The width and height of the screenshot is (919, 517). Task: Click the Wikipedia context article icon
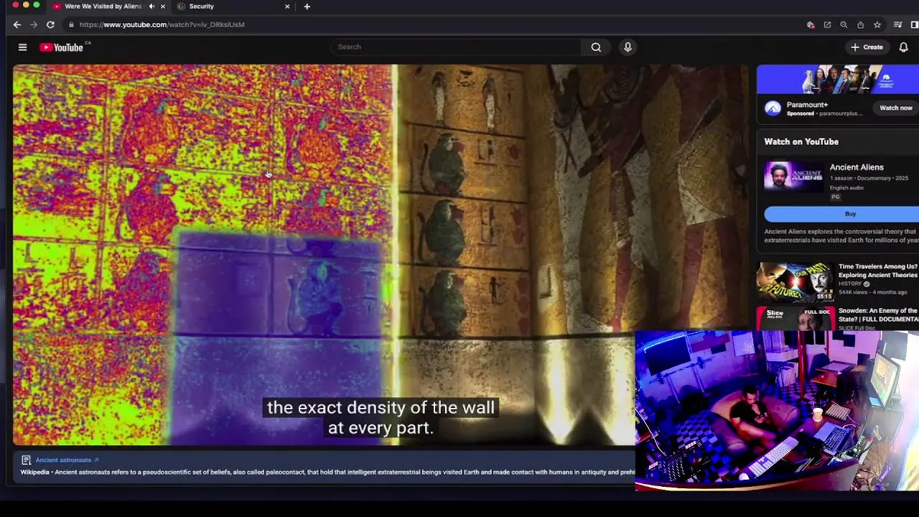(x=26, y=460)
